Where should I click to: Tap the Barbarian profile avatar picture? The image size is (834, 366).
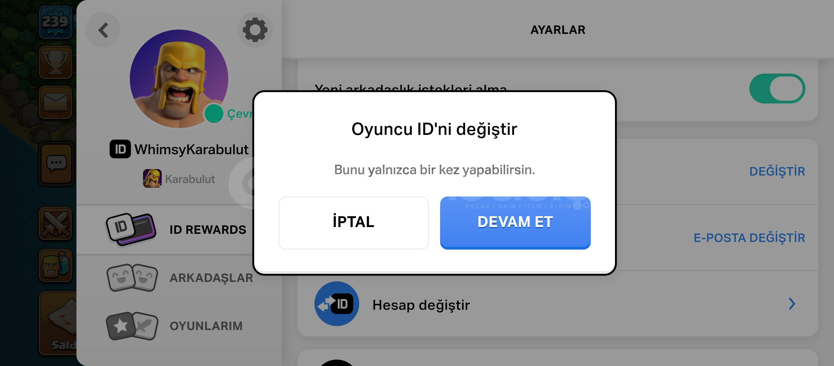tap(179, 79)
